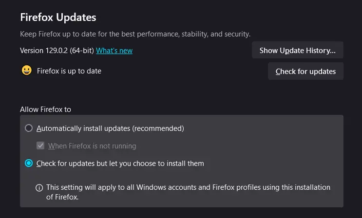Click the 'Check for updates but let you choose' label text

click(120, 163)
